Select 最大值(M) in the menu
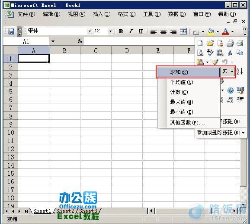 click(189, 102)
